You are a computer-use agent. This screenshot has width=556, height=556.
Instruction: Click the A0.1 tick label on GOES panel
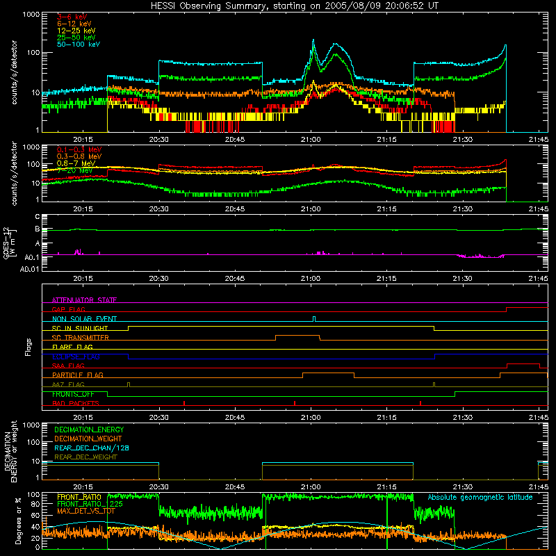click(31, 257)
